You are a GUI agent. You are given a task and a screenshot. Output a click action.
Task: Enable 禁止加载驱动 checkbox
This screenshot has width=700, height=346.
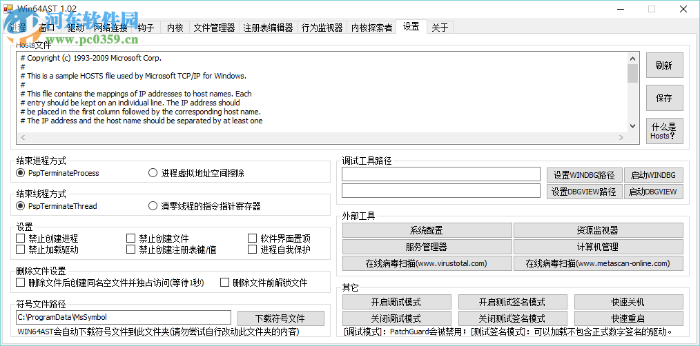(x=47, y=250)
